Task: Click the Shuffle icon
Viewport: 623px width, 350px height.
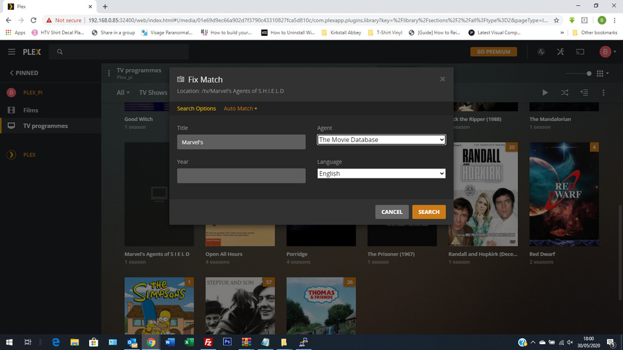Action: [x=565, y=92]
